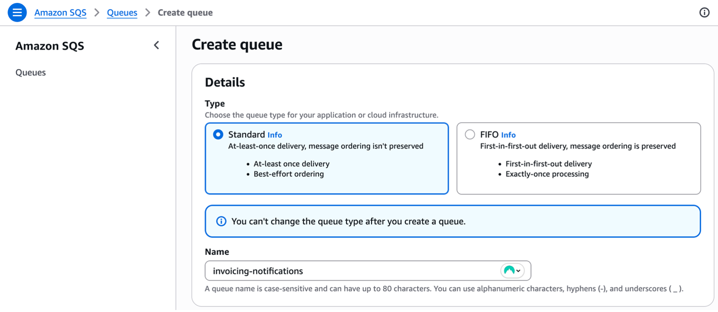
Task: Click the queue Name input field
Action: click(351, 270)
